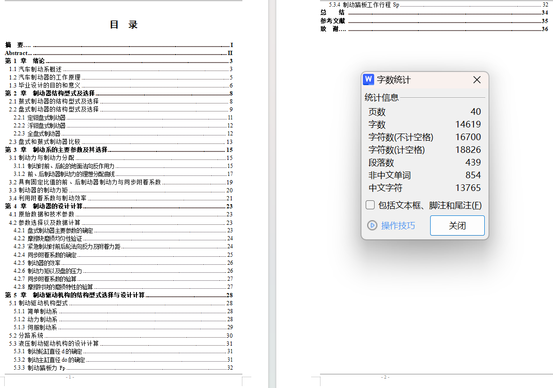Open entry 4.2.2 摩擦块磨损均匀性验证
The height and width of the screenshot is (388, 553).
(x=123, y=238)
